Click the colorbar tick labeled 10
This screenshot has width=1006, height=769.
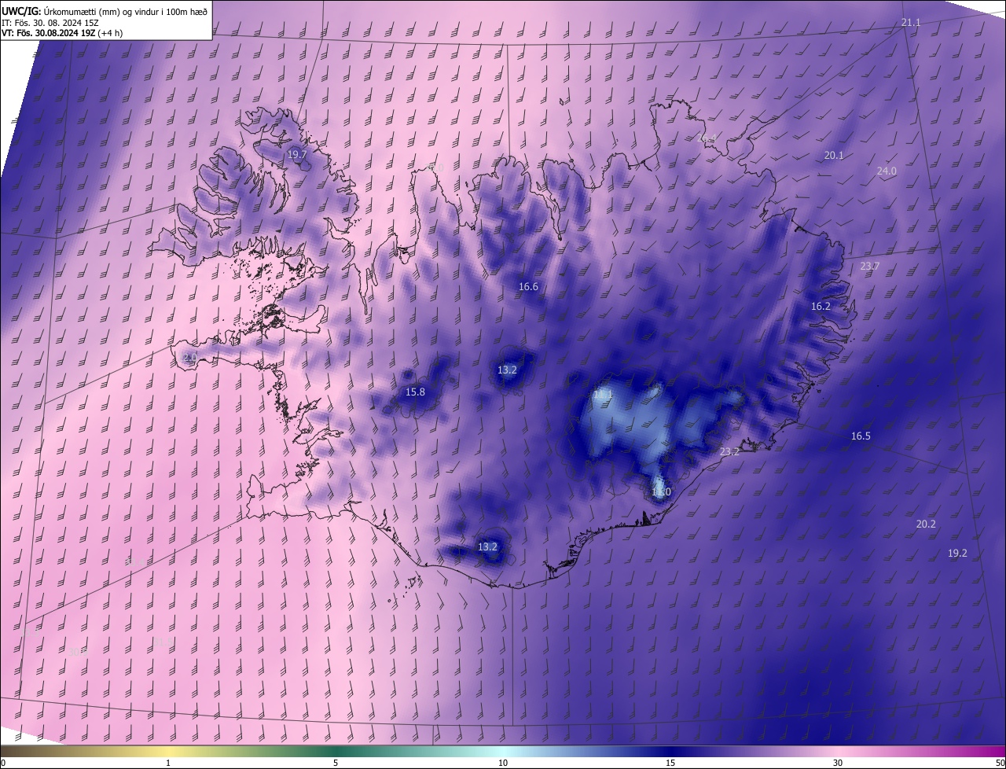coord(503,763)
